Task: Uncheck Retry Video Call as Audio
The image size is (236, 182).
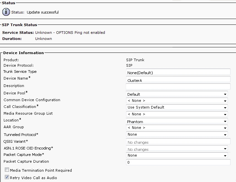Action: (x=7, y=177)
